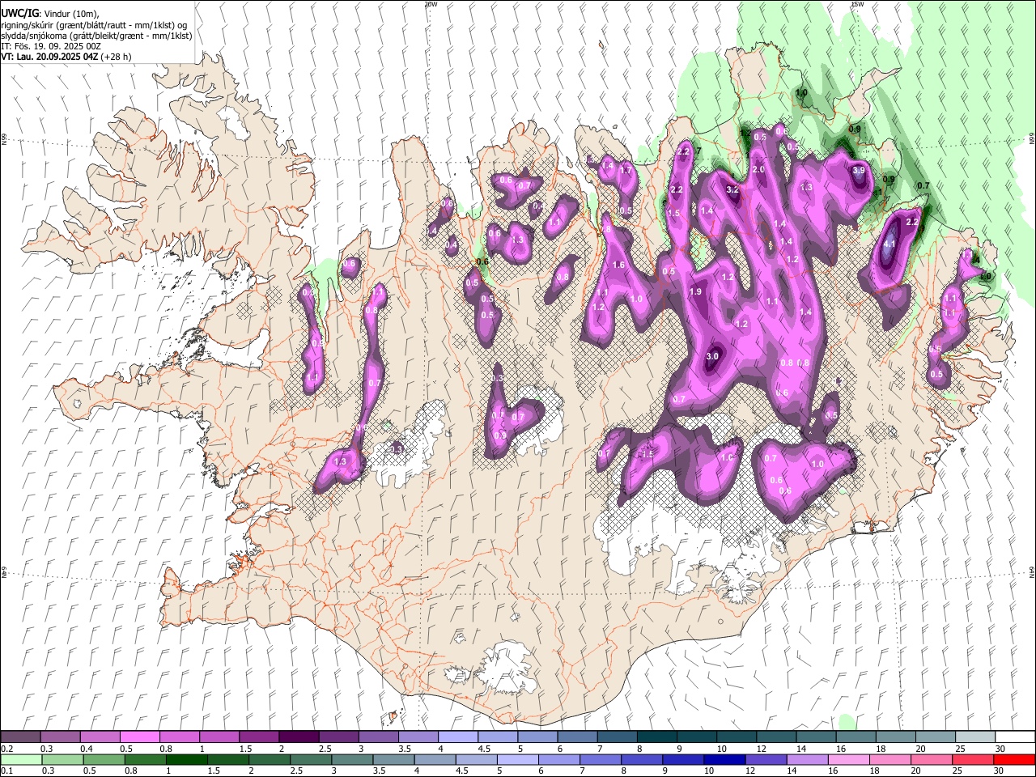Click the 3.9 precipitation value on map
Viewport: 1036px width, 777px height.
pos(859,171)
